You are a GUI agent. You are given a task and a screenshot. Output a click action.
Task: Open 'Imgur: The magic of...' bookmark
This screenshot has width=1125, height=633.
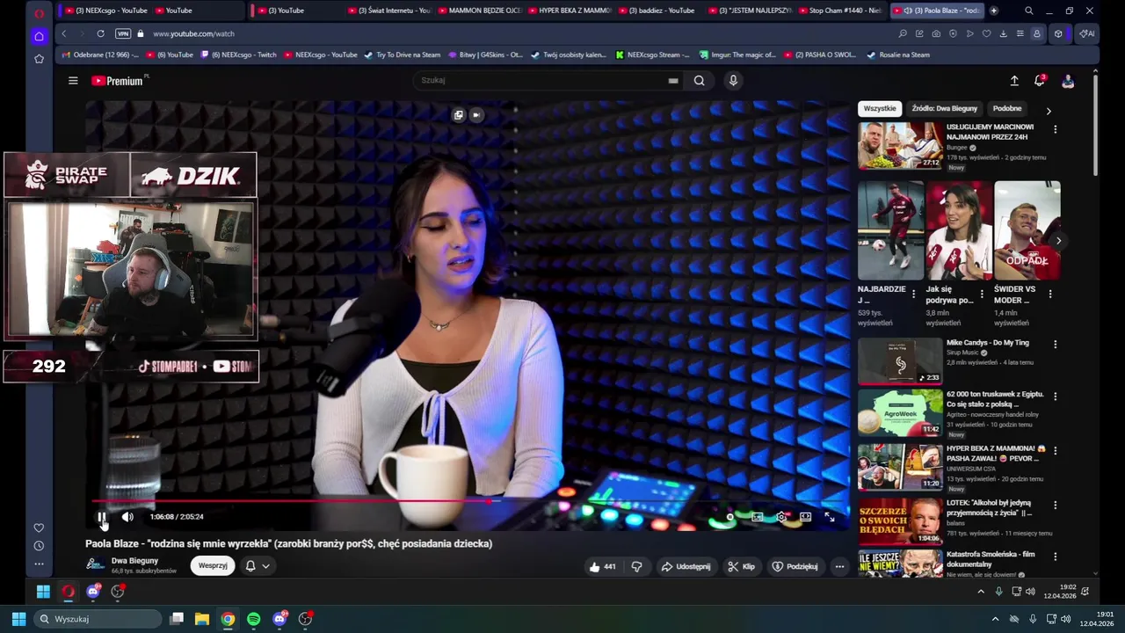(737, 55)
